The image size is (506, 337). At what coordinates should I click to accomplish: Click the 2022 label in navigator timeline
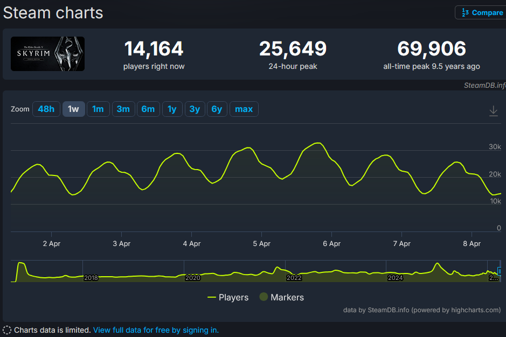[294, 278]
